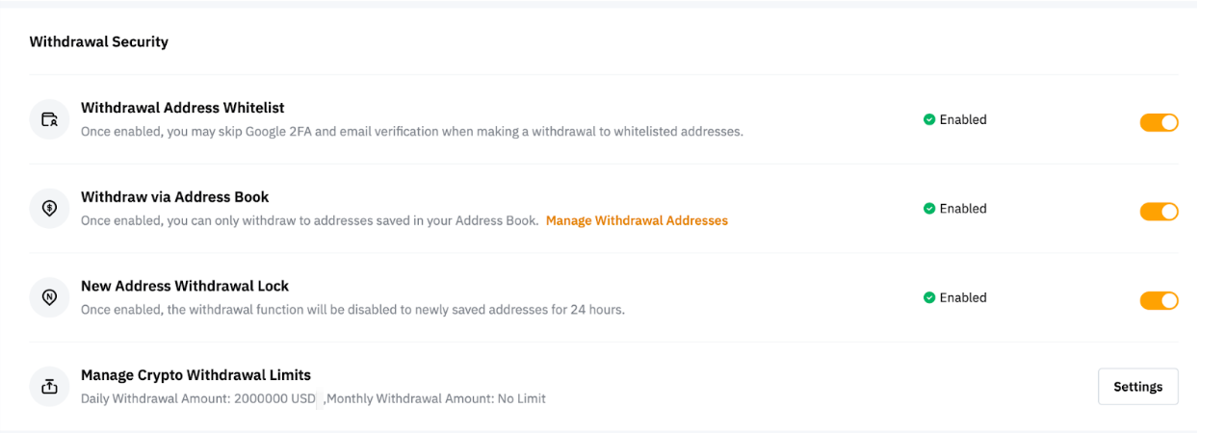Screen dimensions: 1225x433
Task: Click green check icon for Address Book status
Action: tap(929, 209)
